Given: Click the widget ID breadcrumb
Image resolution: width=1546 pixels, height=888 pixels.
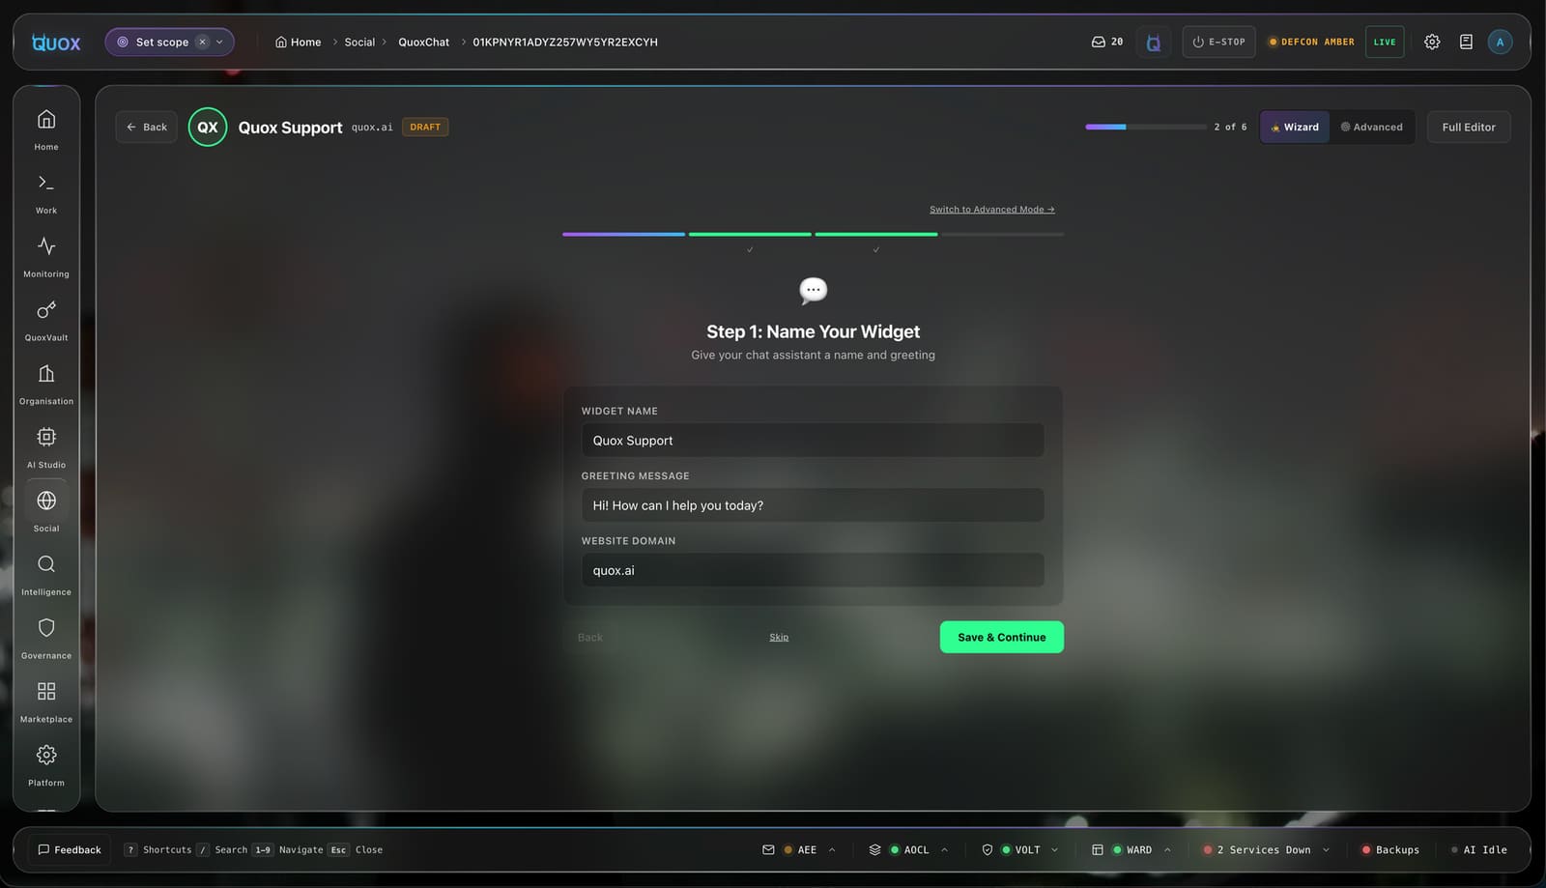Looking at the screenshot, I should click(x=565, y=42).
